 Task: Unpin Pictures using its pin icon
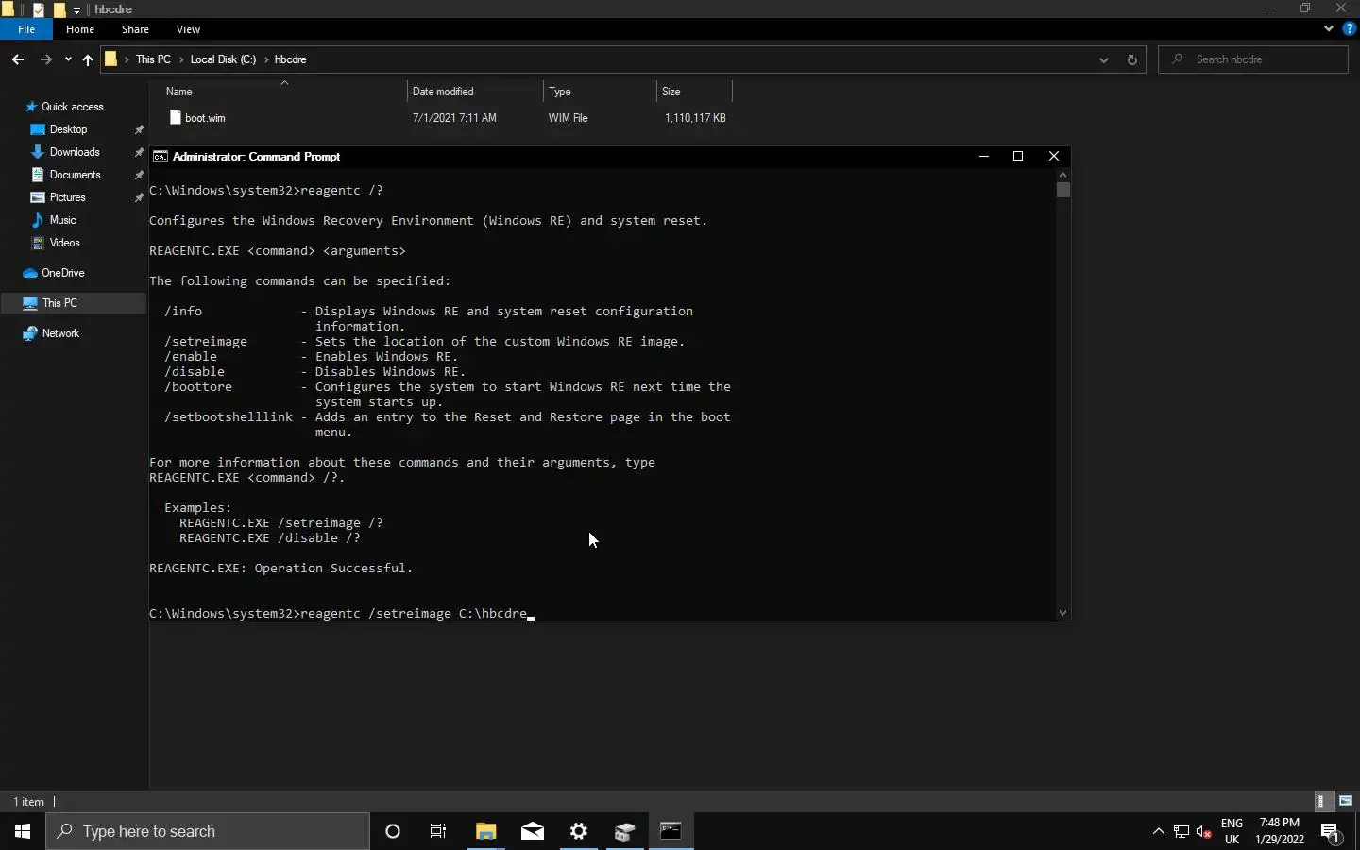point(140,197)
